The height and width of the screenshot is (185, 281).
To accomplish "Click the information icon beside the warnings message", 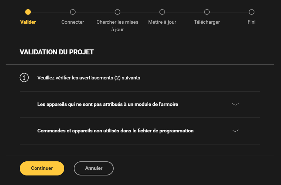I will 24,78.
